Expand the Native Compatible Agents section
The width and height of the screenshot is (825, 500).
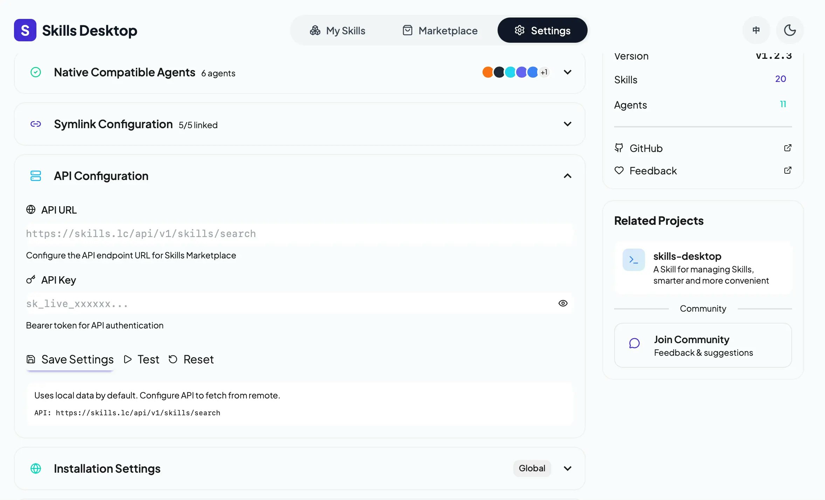567,72
